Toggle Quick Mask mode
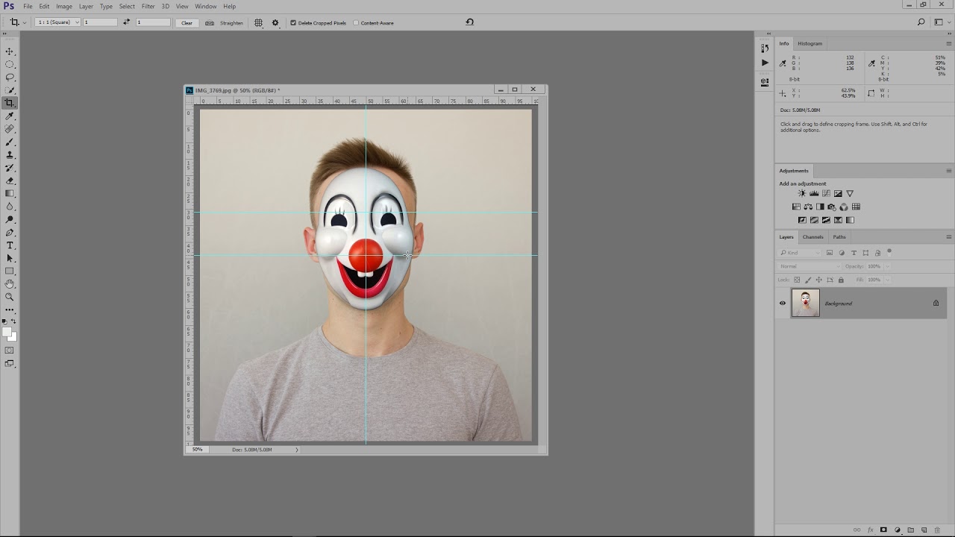This screenshot has width=955, height=537. [x=10, y=351]
